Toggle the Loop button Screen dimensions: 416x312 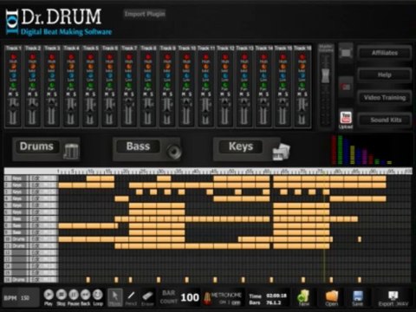(98, 295)
